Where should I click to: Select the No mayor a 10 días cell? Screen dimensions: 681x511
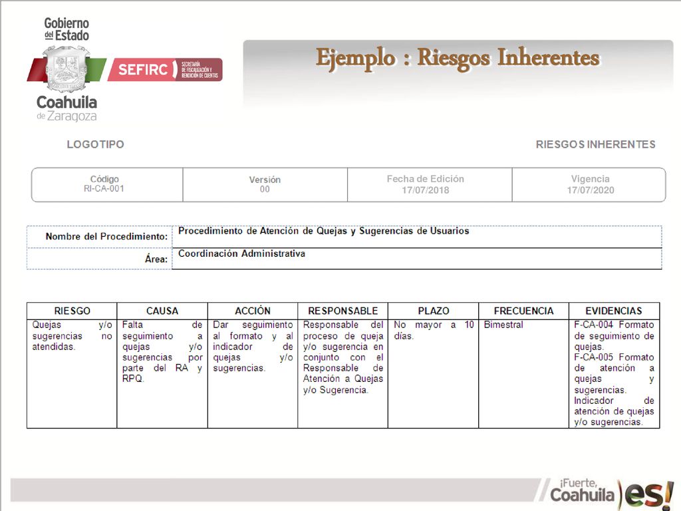tap(433, 374)
